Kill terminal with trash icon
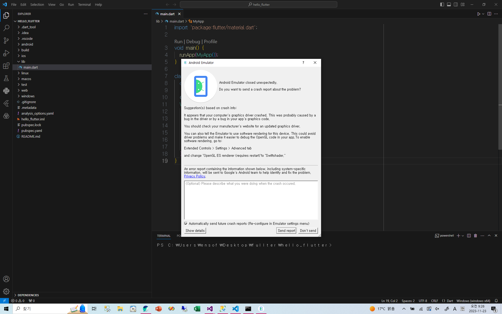Screen dimensions: 502x314 [476, 236]
